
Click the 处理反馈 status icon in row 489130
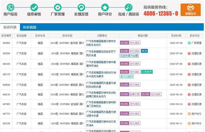pos(189,94)
